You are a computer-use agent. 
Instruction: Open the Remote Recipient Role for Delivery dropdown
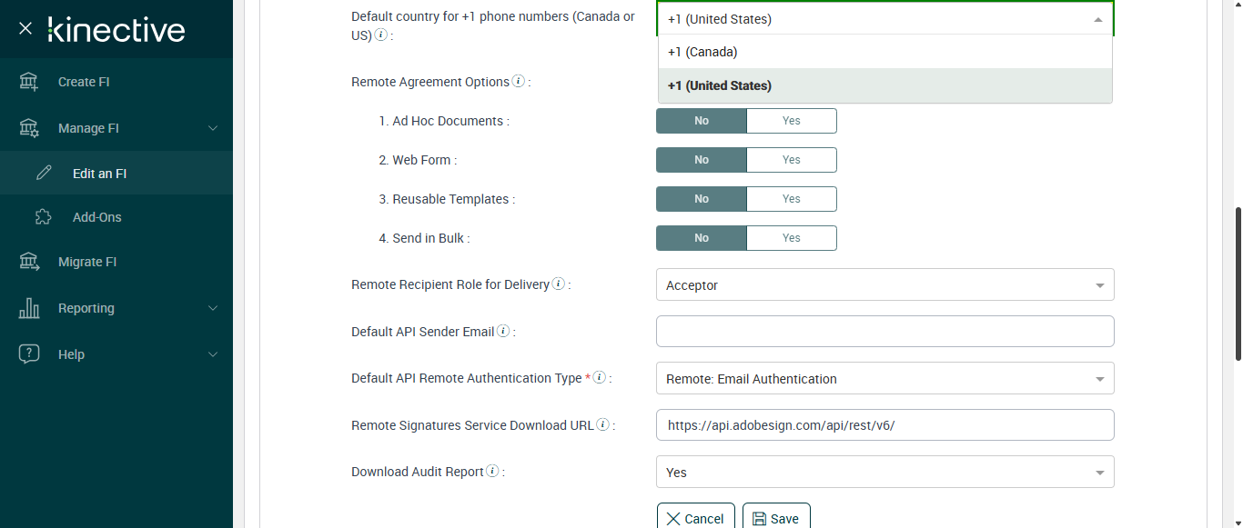(x=884, y=285)
